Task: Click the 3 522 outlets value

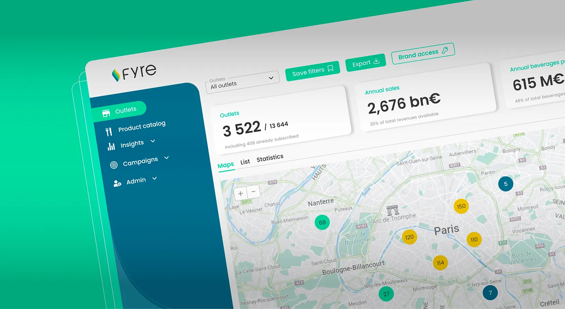Action: (x=242, y=129)
